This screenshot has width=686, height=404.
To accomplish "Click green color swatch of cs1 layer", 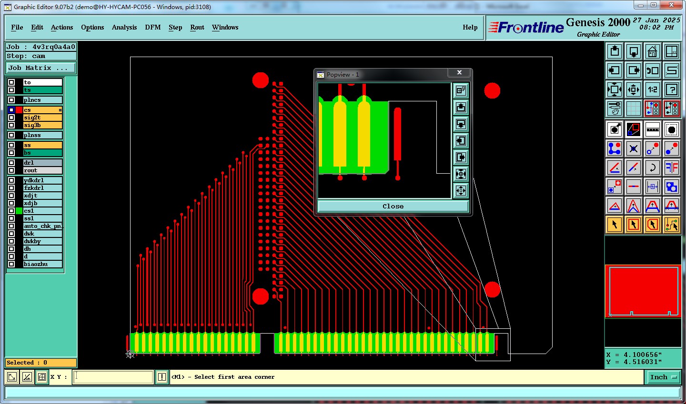I will pos(19,211).
